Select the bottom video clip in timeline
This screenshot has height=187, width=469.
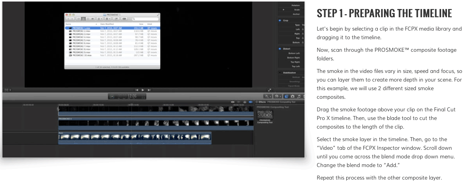tap(135, 138)
